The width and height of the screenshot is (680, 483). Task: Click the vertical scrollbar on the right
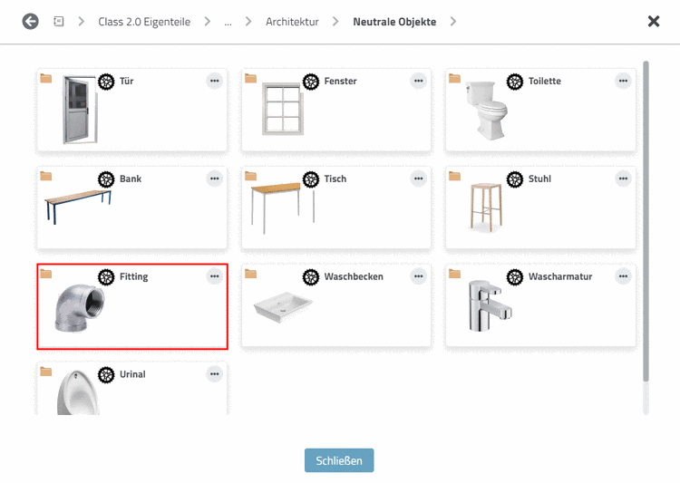pos(646,217)
